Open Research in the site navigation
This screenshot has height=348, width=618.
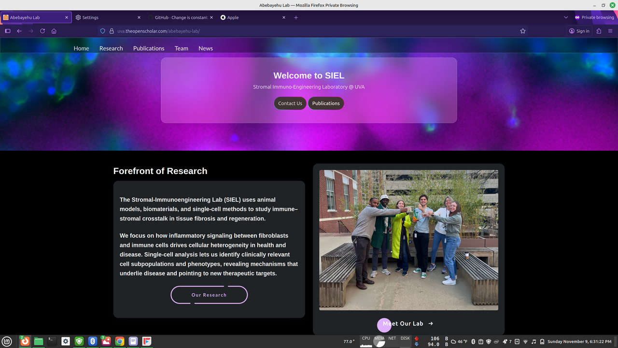(x=111, y=48)
